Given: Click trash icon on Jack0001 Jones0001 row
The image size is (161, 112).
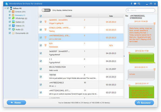Looking at the screenshot, I should pyautogui.click(x=45, y=22).
